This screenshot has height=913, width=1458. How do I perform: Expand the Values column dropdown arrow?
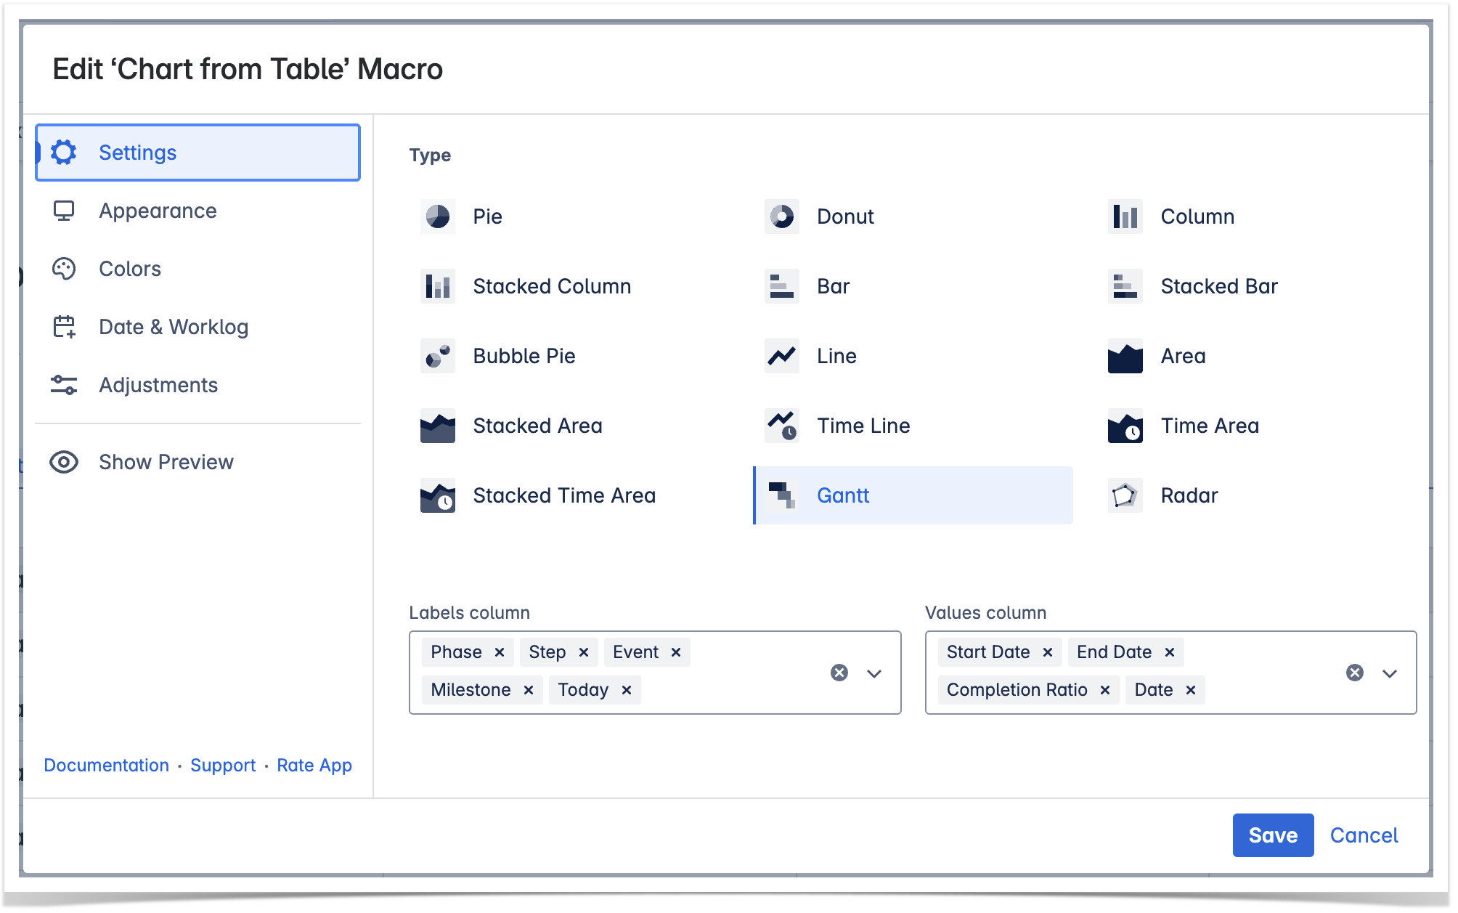click(1390, 673)
